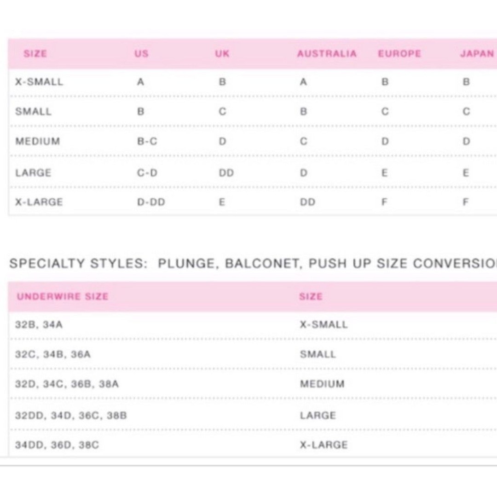Select the JAPAN column header
The width and height of the screenshot is (497, 497).
pyautogui.click(x=477, y=53)
